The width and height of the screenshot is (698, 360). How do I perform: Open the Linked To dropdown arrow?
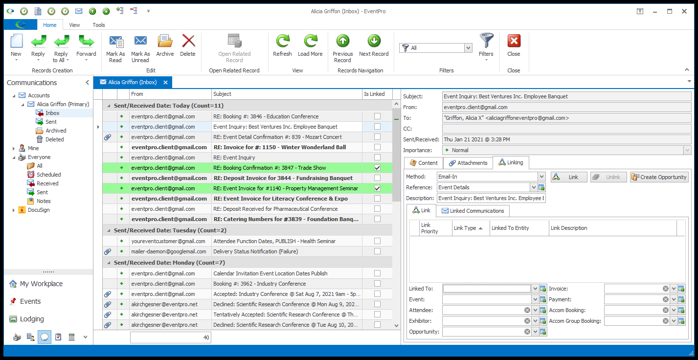535,289
